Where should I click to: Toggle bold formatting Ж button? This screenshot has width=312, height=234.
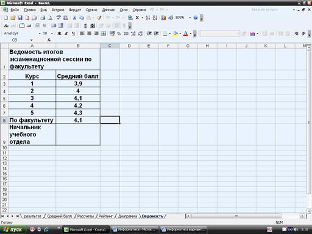59,34
